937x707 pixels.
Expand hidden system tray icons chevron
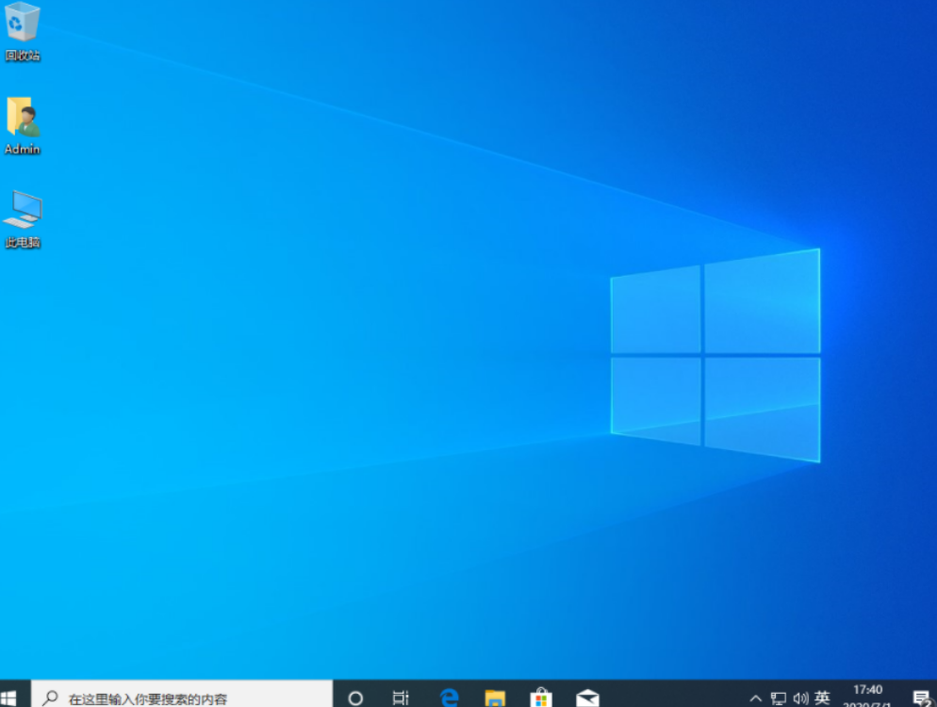click(755, 699)
